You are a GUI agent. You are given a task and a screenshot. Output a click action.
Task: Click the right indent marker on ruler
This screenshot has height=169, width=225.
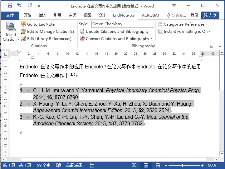[x=201, y=55]
